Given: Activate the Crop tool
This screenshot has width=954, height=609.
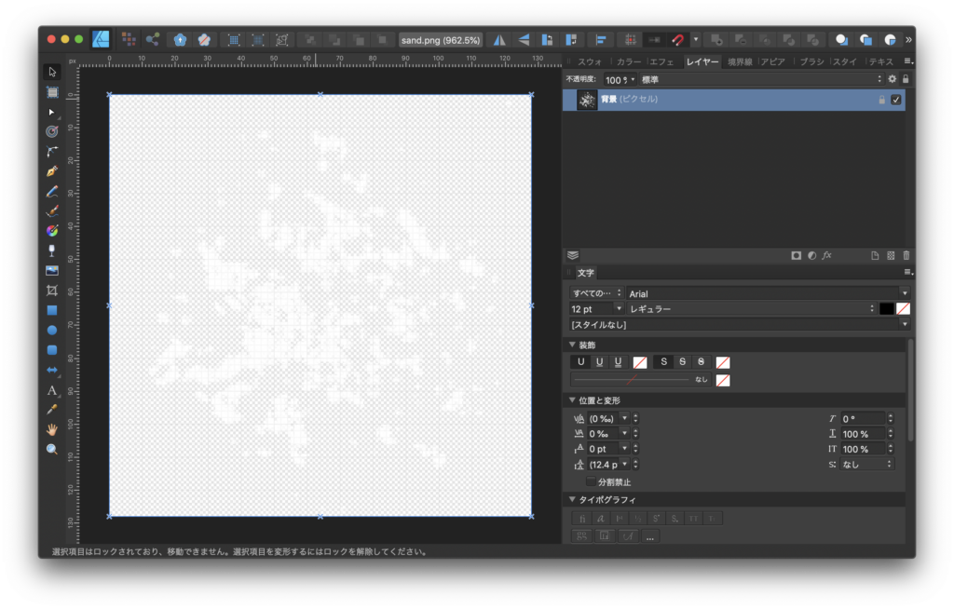Looking at the screenshot, I should click(52, 291).
